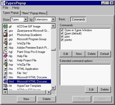Uncheck the Open (default) command

62,33
